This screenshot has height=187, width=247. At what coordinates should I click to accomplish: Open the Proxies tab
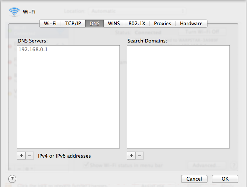point(163,23)
